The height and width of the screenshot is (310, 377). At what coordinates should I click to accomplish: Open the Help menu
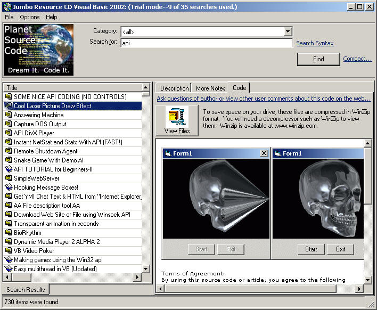tap(52, 17)
